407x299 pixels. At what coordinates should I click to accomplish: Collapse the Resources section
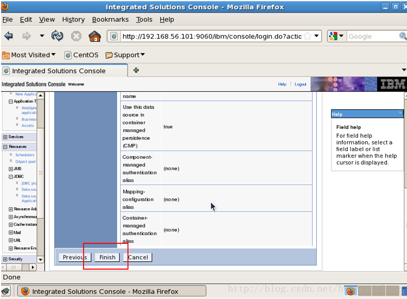[5, 147]
